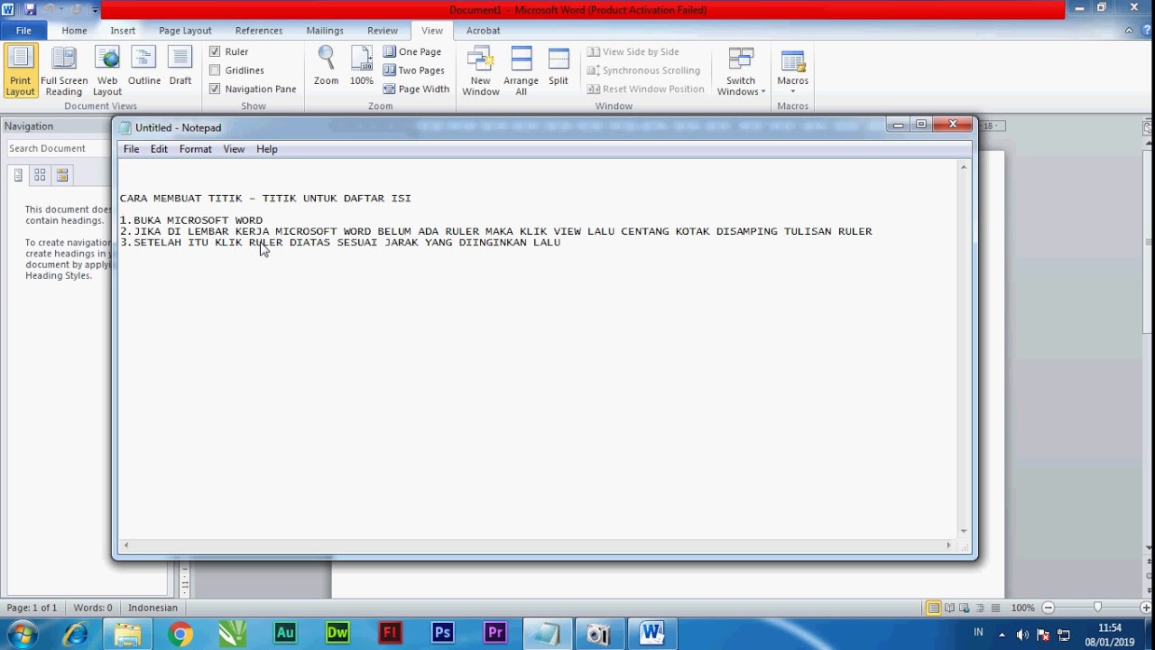Choose One Page zoom option
This screenshot has width=1155, height=650.
[x=412, y=52]
